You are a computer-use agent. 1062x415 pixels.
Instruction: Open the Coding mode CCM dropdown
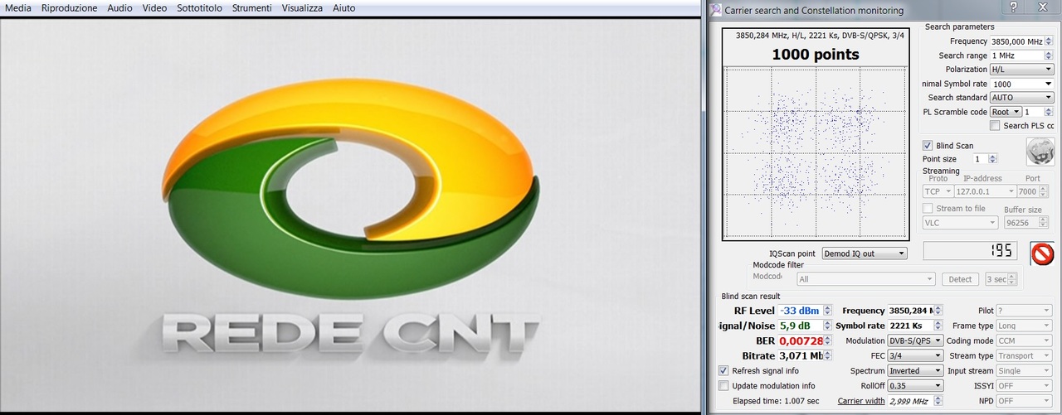(1024, 340)
